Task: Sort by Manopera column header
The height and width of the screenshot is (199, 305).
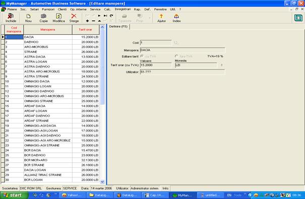Action: coord(48,30)
